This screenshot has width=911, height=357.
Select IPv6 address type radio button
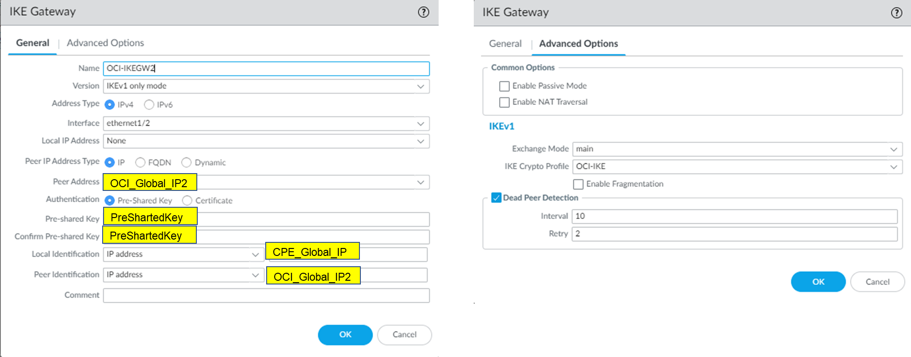(149, 104)
